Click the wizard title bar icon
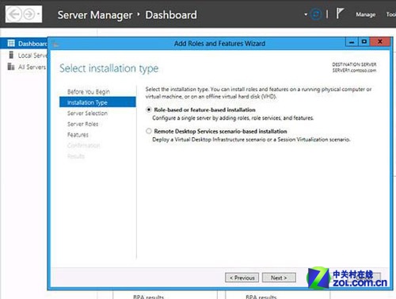 pyautogui.click(x=55, y=44)
